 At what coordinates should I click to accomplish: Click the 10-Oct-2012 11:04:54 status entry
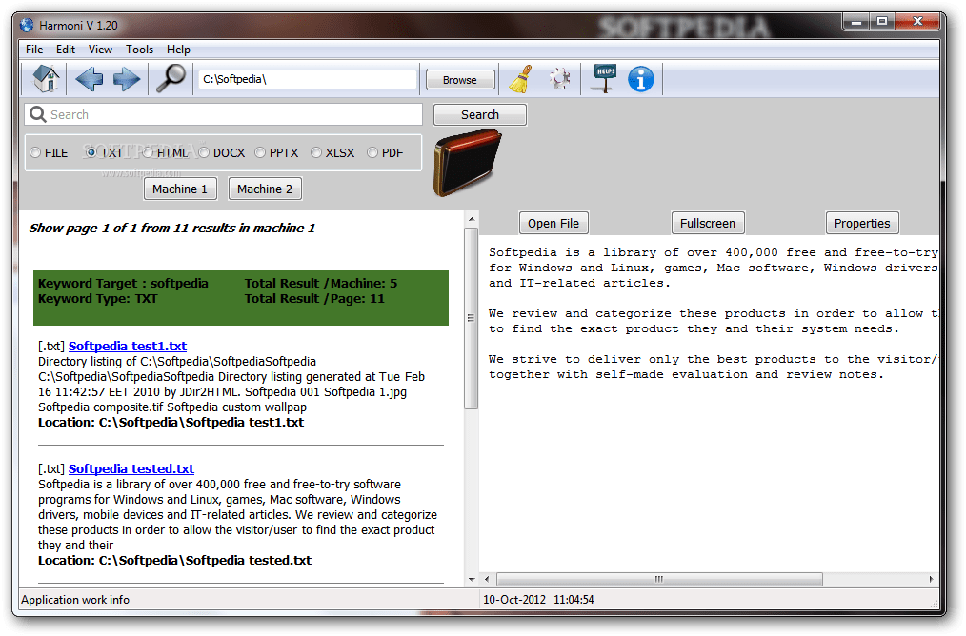(x=538, y=600)
